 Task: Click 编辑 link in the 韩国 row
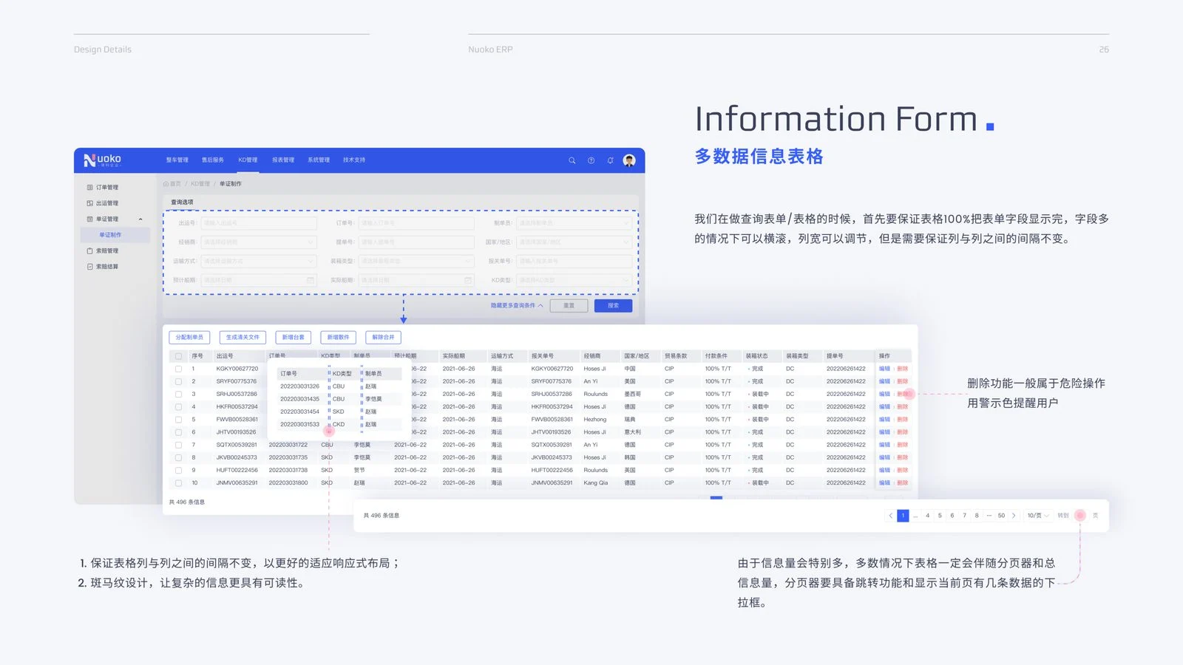(x=884, y=457)
